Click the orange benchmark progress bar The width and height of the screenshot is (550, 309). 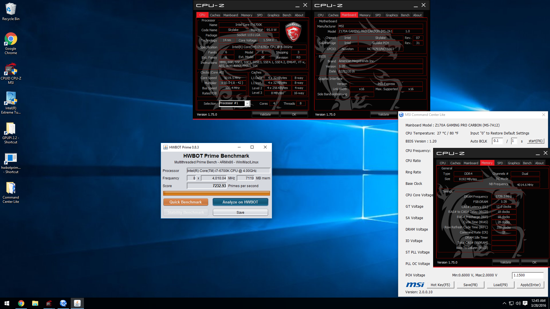pos(217,193)
